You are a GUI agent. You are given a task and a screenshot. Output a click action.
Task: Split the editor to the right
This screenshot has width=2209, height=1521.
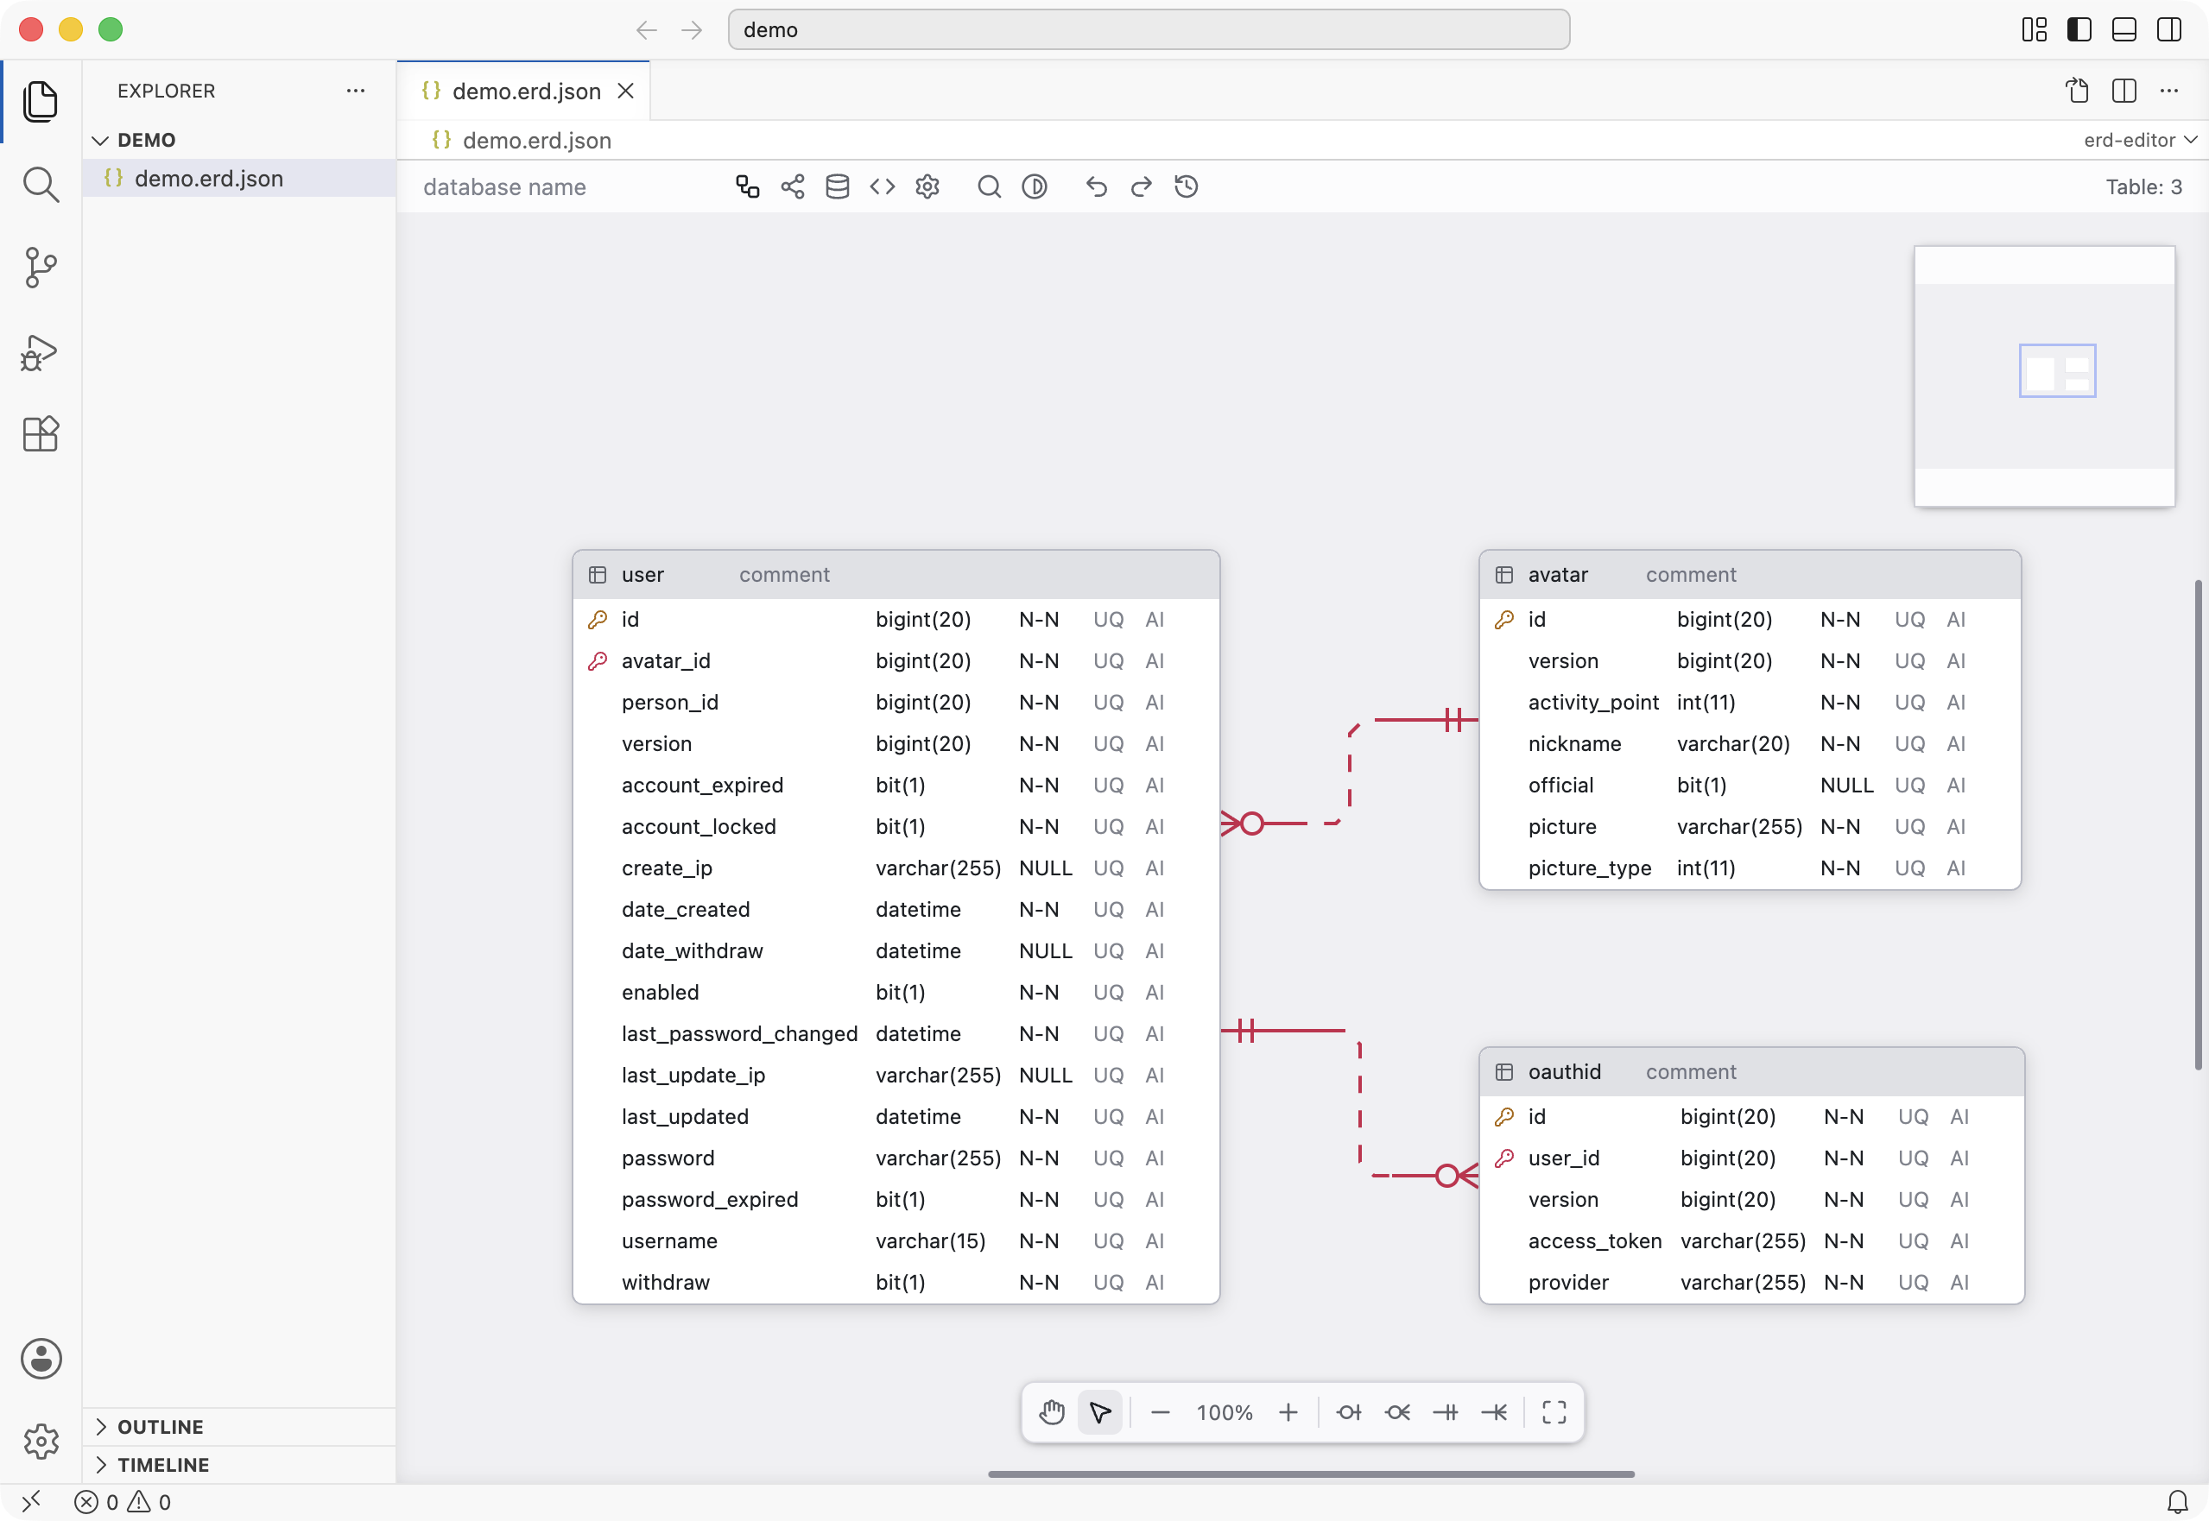(2124, 91)
